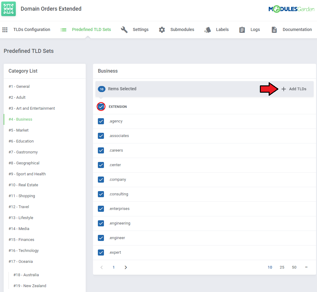Select category #5 - Market

click(x=19, y=130)
